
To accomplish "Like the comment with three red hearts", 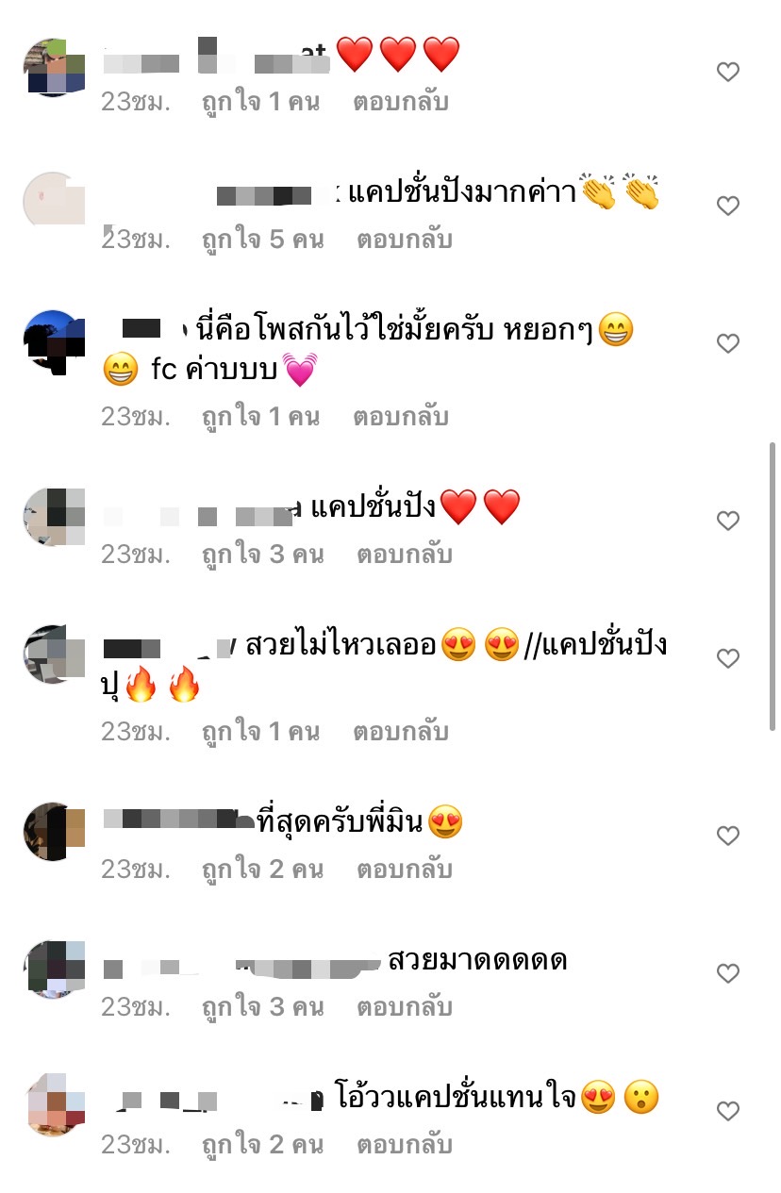I will (728, 72).
